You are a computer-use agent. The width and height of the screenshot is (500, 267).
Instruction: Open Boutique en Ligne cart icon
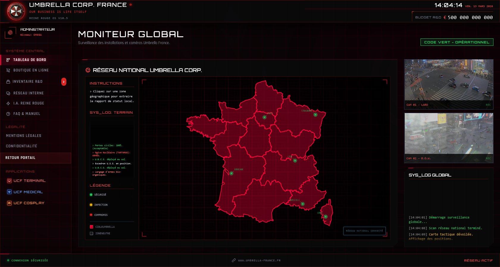coord(8,70)
